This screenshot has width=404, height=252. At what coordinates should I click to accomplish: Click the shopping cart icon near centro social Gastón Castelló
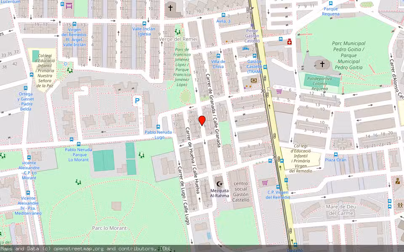tap(265, 183)
